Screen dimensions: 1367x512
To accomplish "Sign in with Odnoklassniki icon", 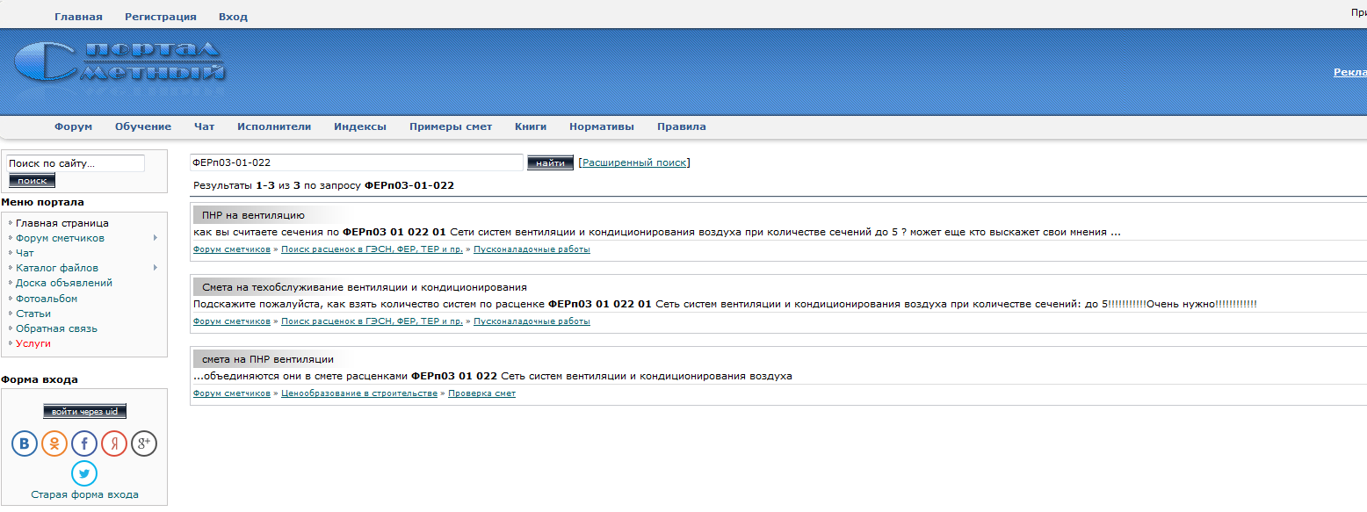I will pos(54,443).
